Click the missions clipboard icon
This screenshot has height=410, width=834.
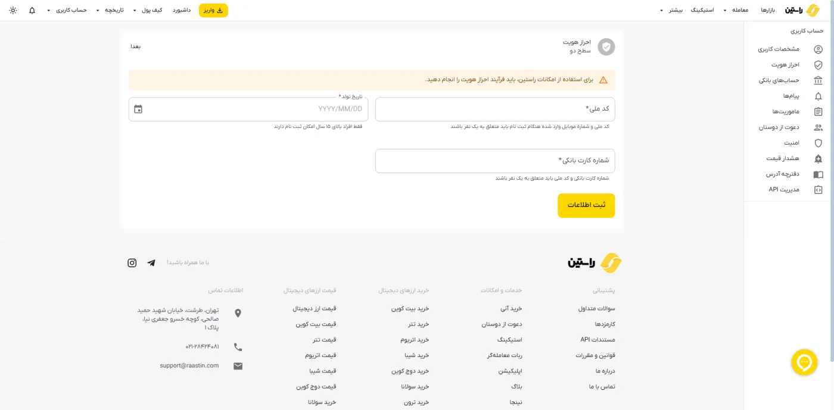pyautogui.click(x=818, y=112)
